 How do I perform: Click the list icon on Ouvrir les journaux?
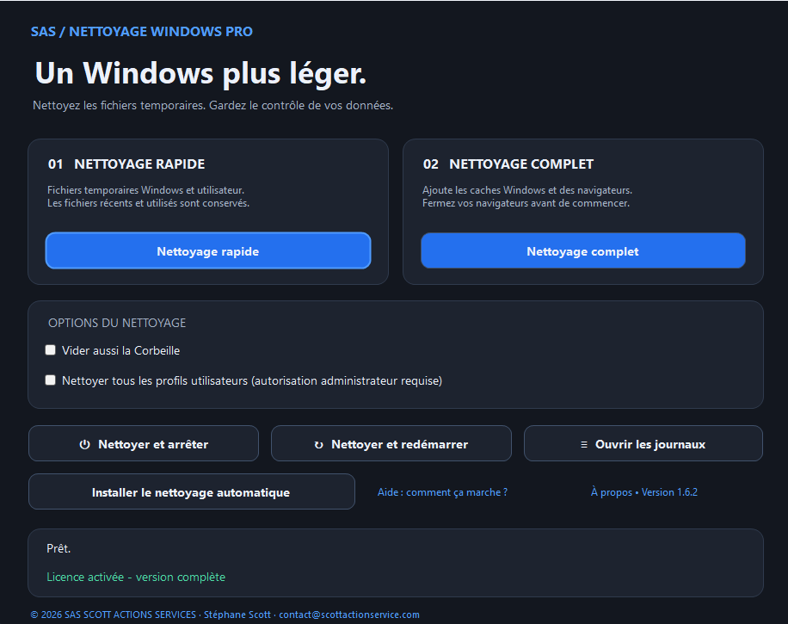click(x=584, y=444)
